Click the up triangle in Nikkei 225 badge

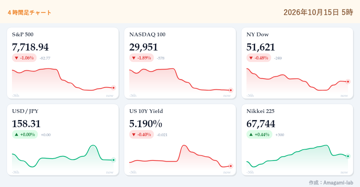251,135
